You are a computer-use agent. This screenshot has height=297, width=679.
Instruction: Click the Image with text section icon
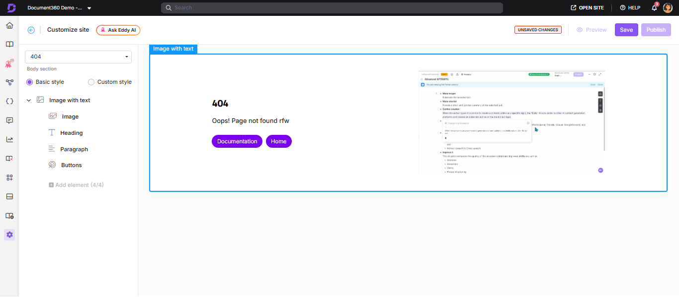click(x=40, y=100)
